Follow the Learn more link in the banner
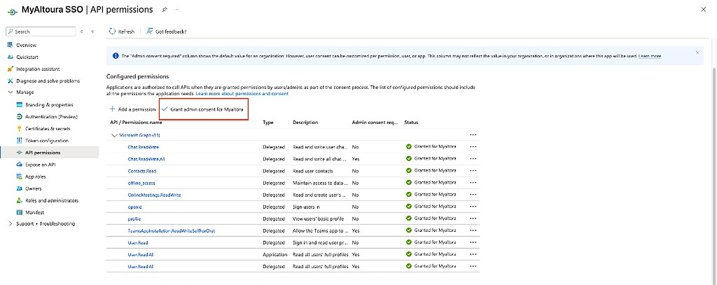Viewport: 717px width, 285px height. (x=649, y=56)
